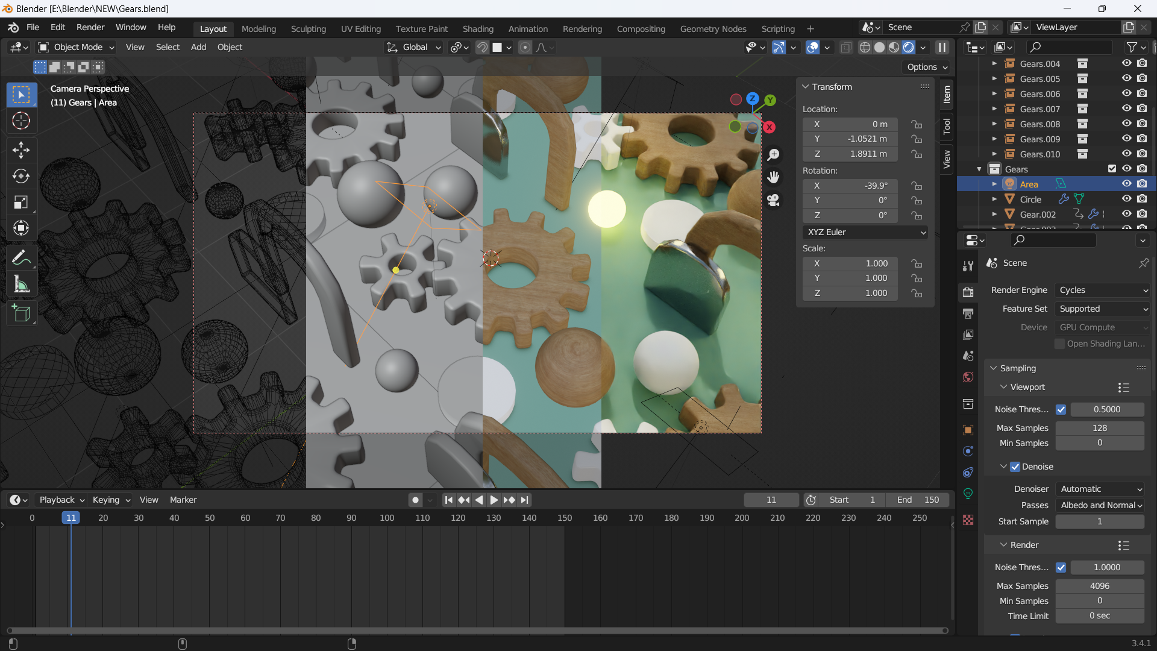Open the Passes dropdown
This screenshot has width=1157, height=651.
[x=1100, y=505]
